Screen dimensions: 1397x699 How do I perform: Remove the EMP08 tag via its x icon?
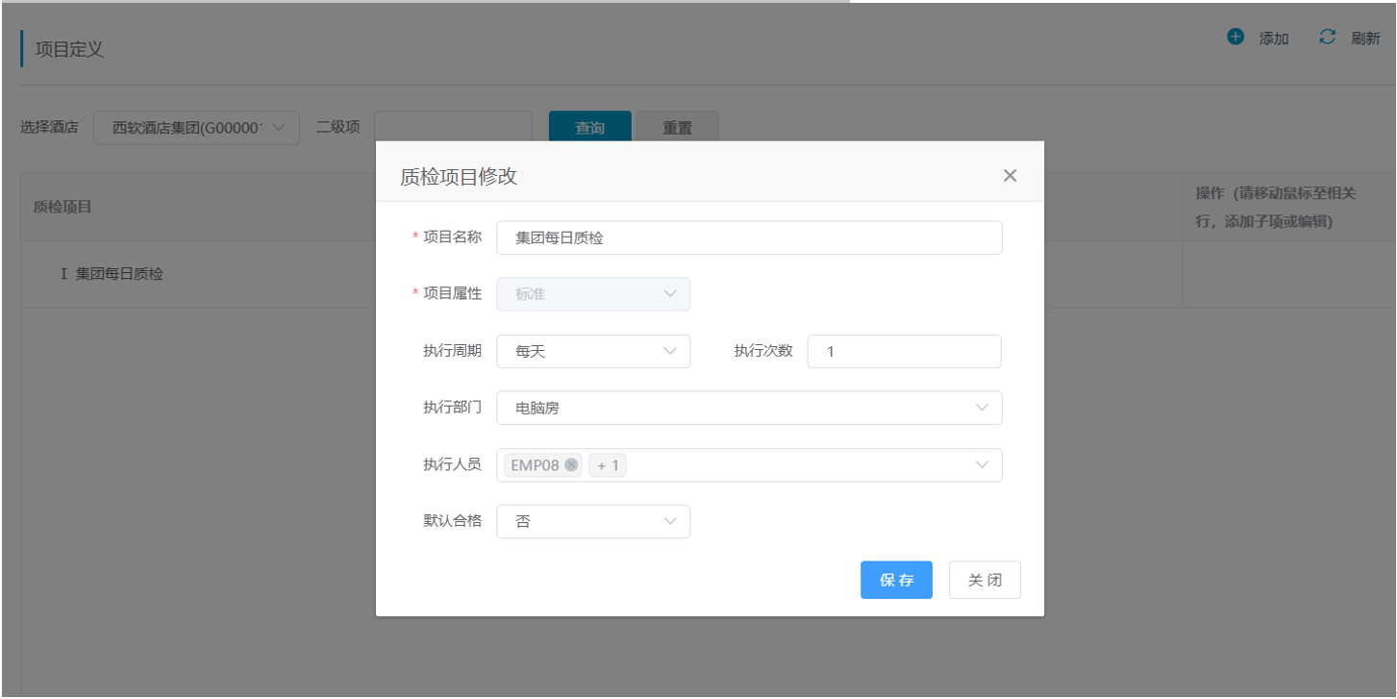[571, 465]
